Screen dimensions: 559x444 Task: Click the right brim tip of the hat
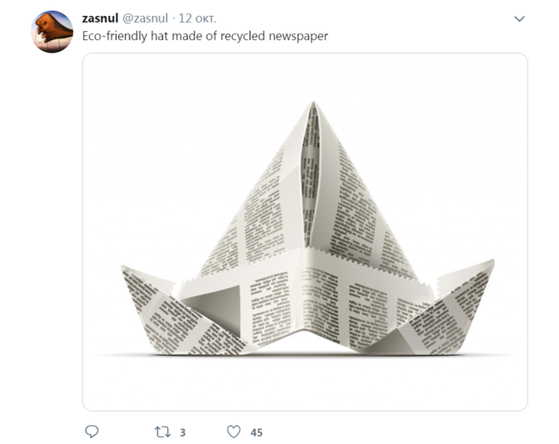(490, 264)
